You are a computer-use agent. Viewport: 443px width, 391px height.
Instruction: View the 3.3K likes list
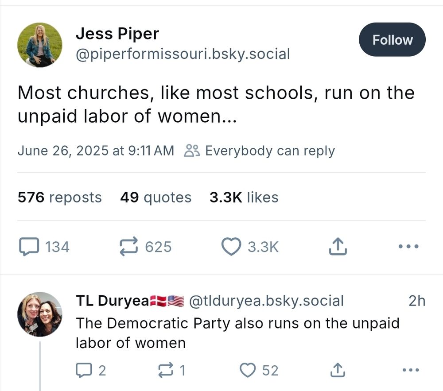(244, 197)
